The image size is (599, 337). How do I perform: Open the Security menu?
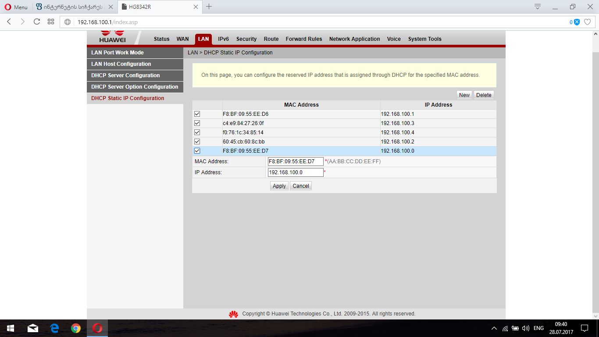246,39
